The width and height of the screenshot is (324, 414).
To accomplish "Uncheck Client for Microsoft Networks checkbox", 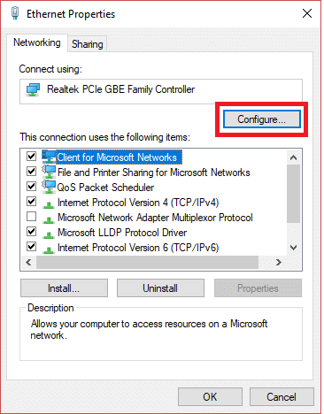I will (31, 156).
